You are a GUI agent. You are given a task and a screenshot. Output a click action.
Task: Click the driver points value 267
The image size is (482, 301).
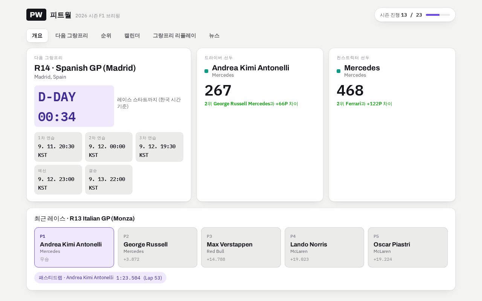click(x=218, y=91)
